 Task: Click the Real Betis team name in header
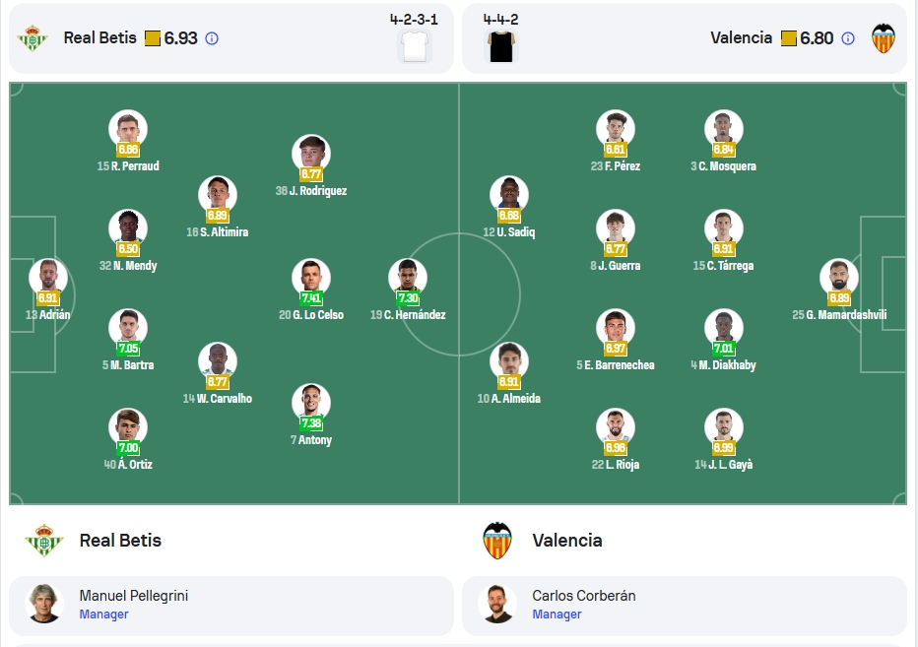click(99, 38)
